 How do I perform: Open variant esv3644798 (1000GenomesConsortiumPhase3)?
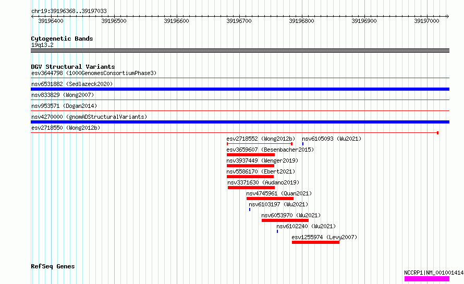click(94, 73)
